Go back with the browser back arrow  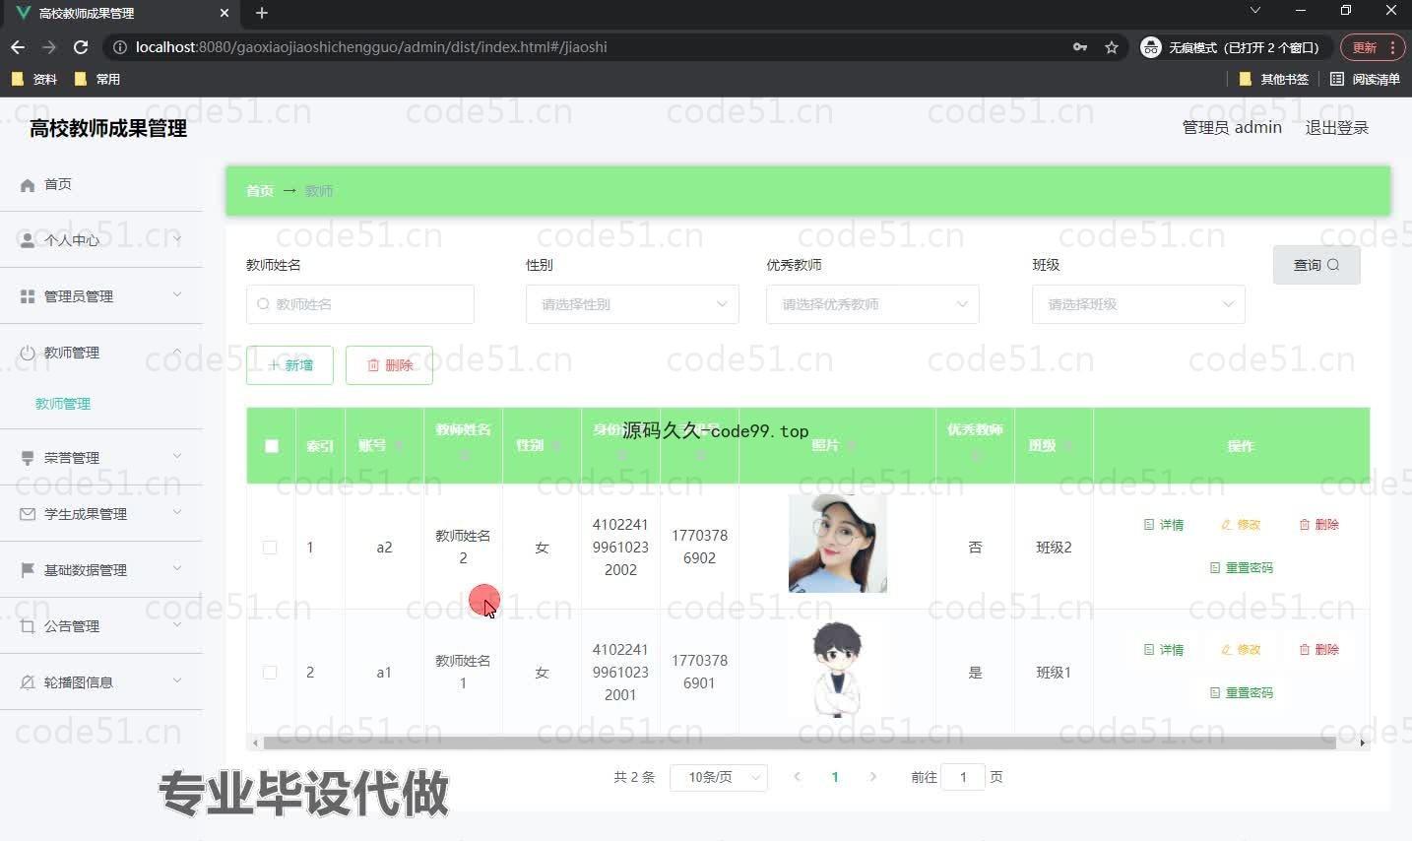click(18, 47)
